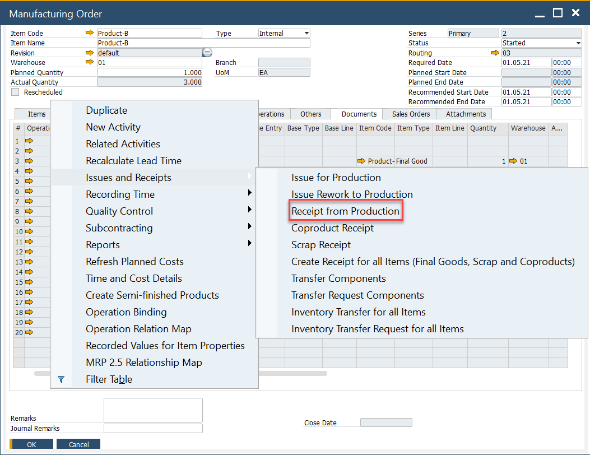This screenshot has width=590, height=455.
Task: Click the Cancel button
Action: pyautogui.click(x=78, y=444)
